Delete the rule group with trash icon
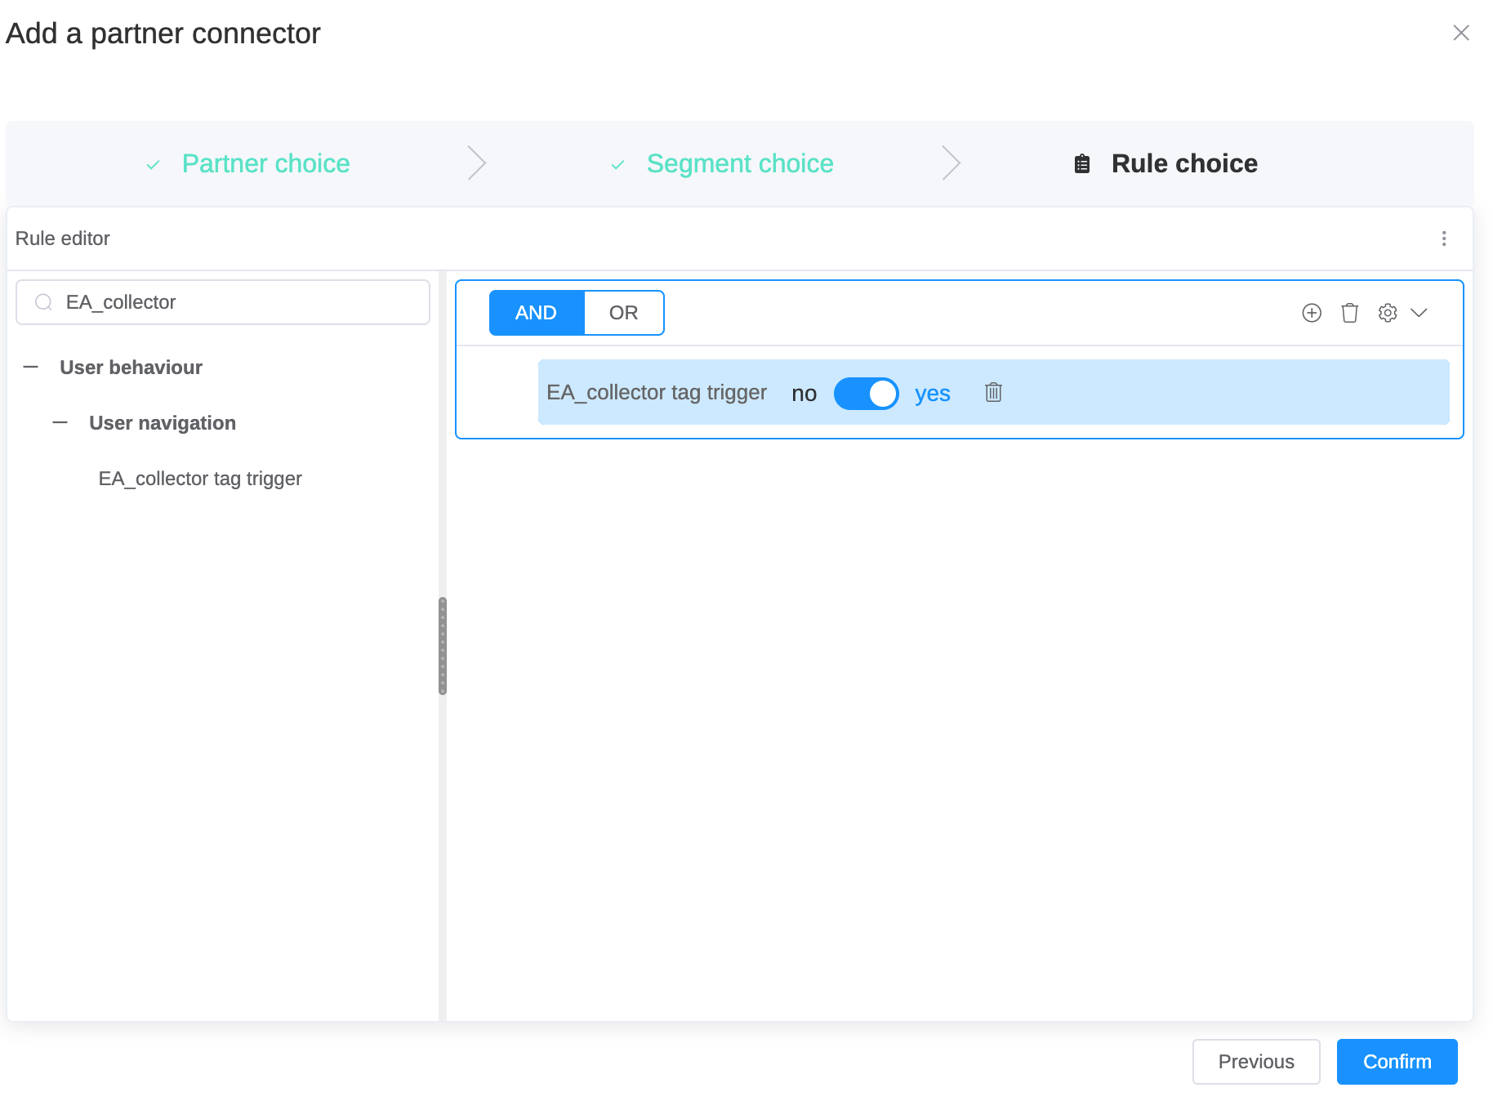The width and height of the screenshot is (1493, 1101). [1349, 313]
